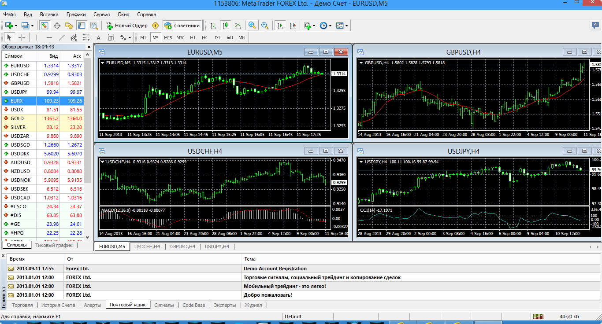Switch chart to line chart mode
This screenshot has width=602, height=324.
pyautogui.click(x=238, y=26)
